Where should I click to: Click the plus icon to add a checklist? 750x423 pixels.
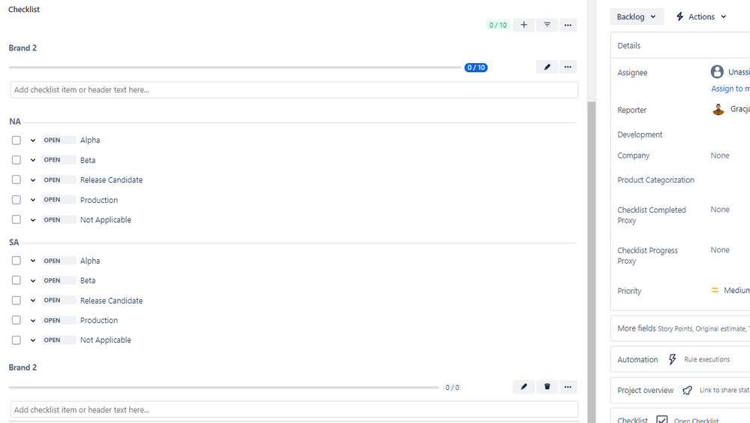pos(524,25)
